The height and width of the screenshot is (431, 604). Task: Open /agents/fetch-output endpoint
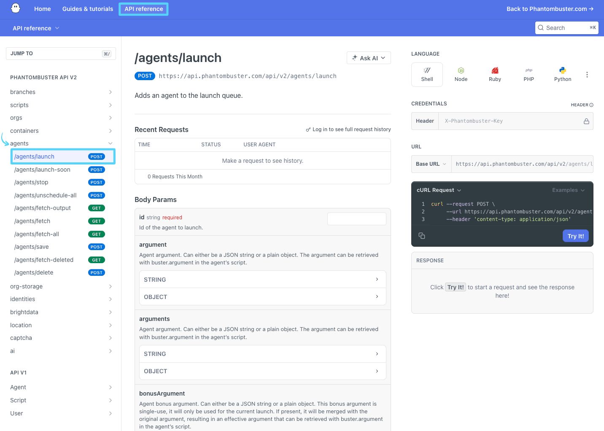(x=63, y=208)
